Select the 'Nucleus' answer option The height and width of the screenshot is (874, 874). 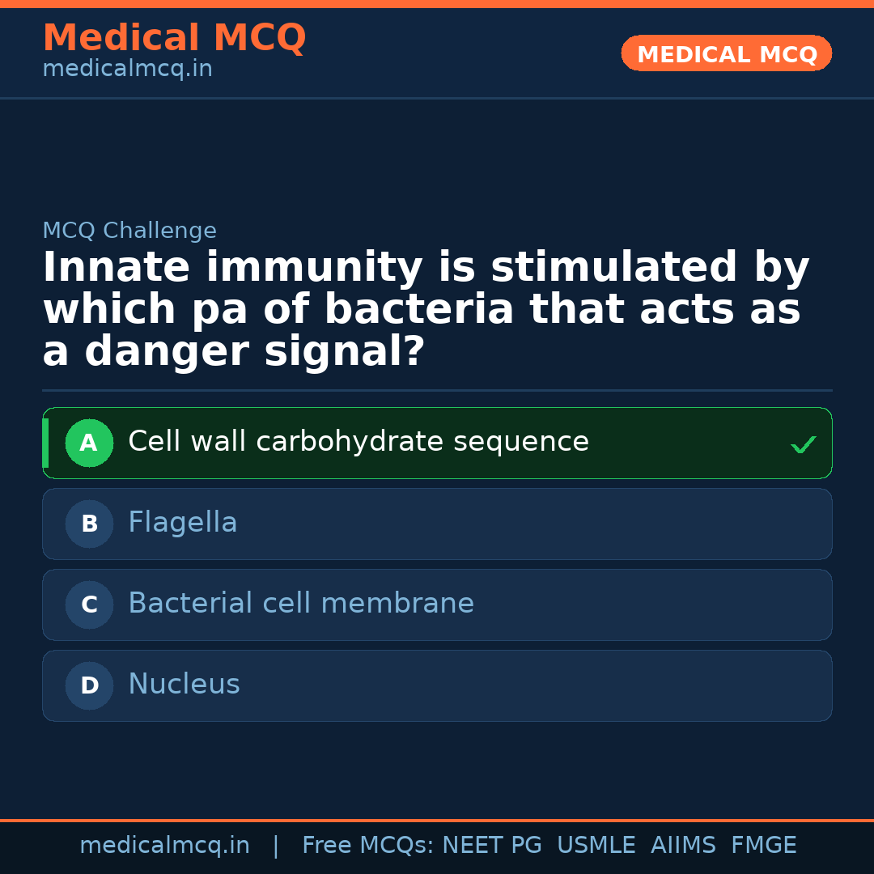coord(184,685)
